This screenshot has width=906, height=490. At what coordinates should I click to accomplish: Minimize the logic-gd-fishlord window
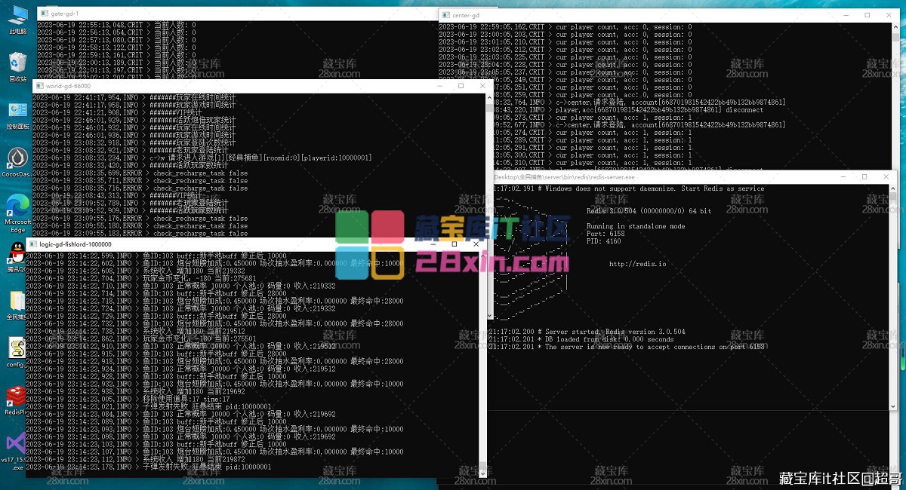433,244
